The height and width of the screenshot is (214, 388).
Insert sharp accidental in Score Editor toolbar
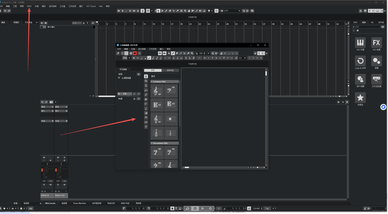point(193,58)
